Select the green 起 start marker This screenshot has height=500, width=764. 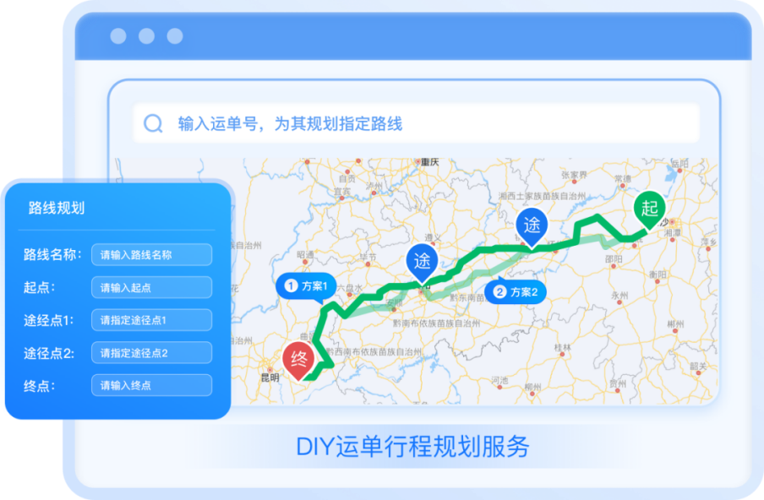coord(650,209)
